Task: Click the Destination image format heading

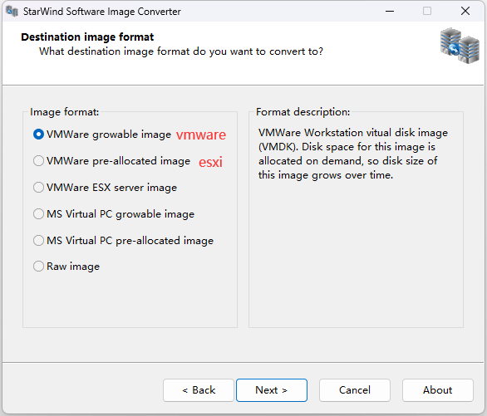Action: [87, 37]
